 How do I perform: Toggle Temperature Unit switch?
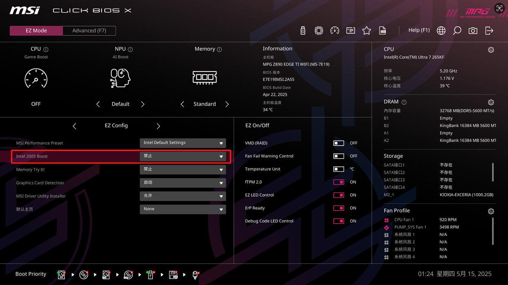click(339, 169)
